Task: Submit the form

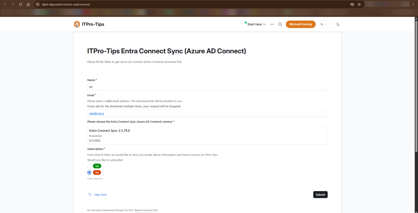Action: (x=320, y=195)
